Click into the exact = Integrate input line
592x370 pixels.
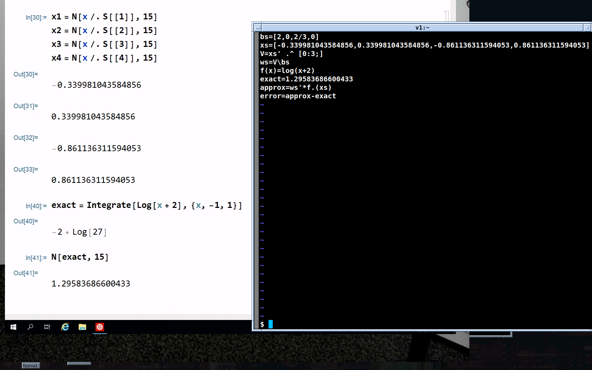tap(147, 205)
